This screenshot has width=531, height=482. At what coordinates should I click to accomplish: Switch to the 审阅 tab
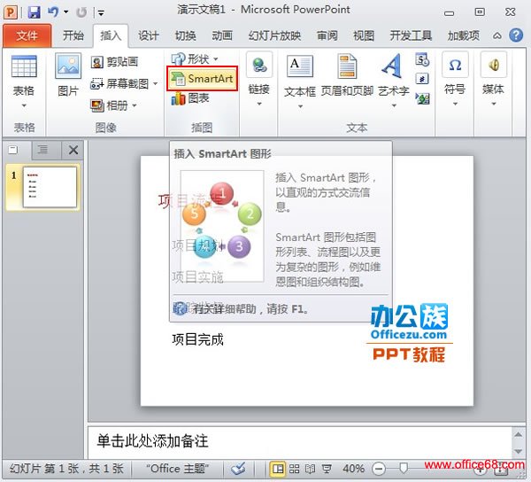327,35
